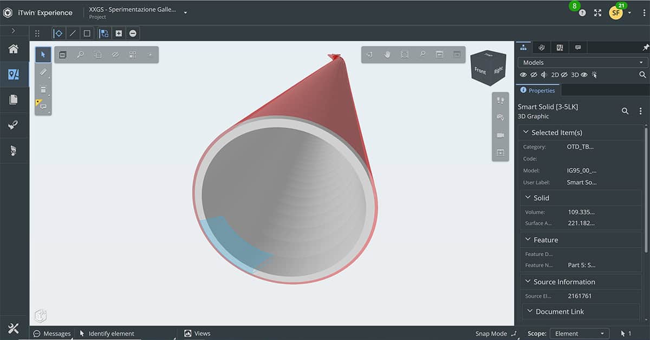Activate the Pan hand tool

(x=387, y=55)
